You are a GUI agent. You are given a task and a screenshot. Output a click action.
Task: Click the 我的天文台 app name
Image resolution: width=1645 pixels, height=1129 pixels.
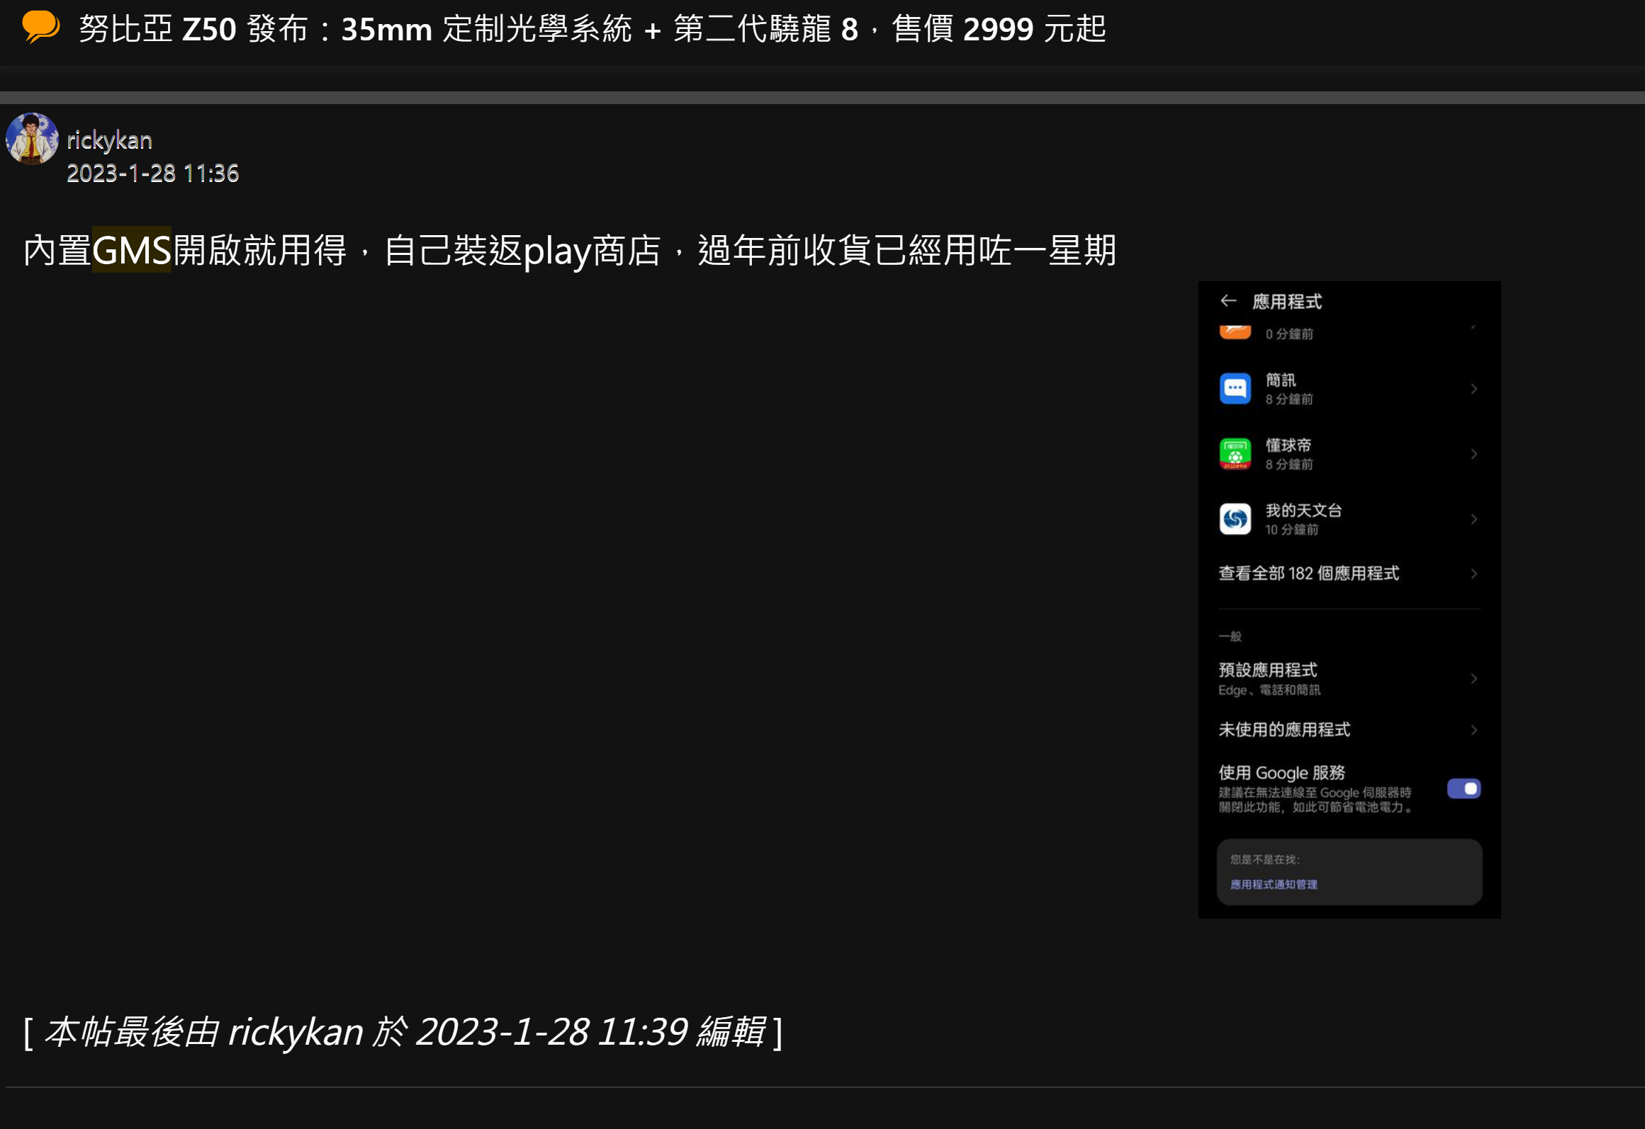(x=1303, y=511)
